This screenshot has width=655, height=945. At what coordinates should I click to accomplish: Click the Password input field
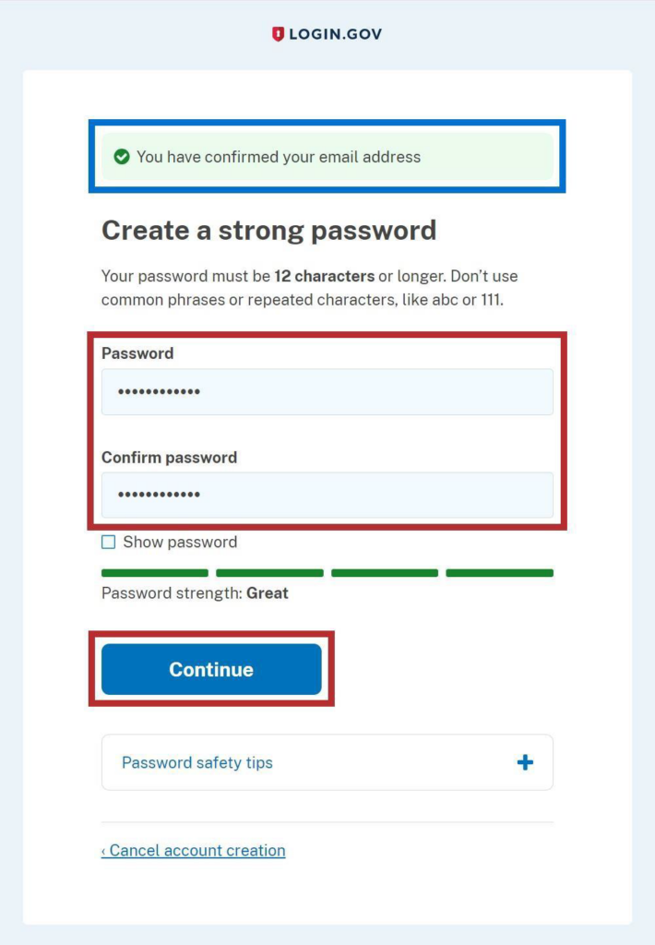click(327, 391)
